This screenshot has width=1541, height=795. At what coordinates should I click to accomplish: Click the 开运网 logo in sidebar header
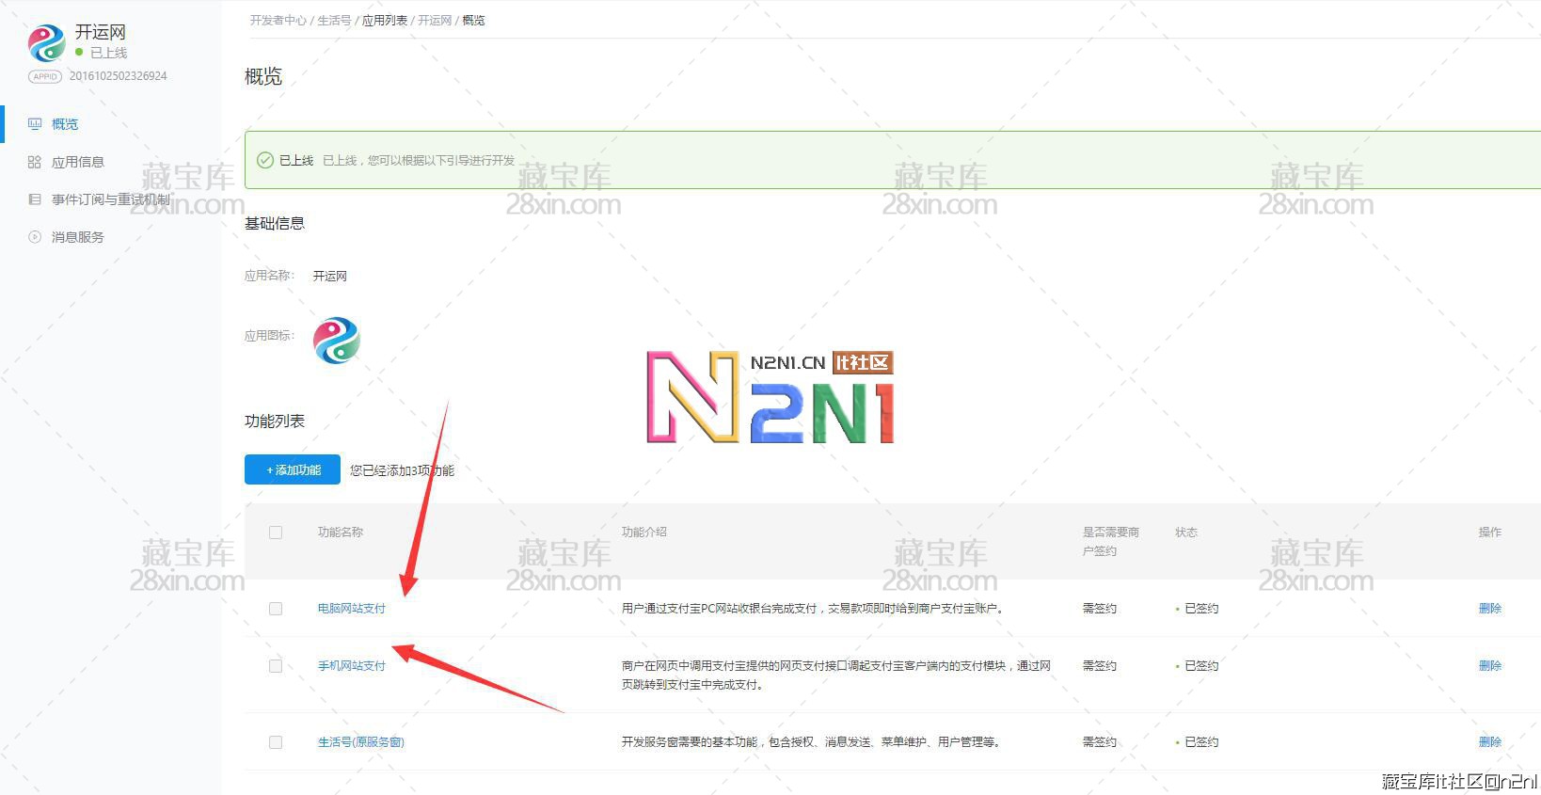coord(46,43)
